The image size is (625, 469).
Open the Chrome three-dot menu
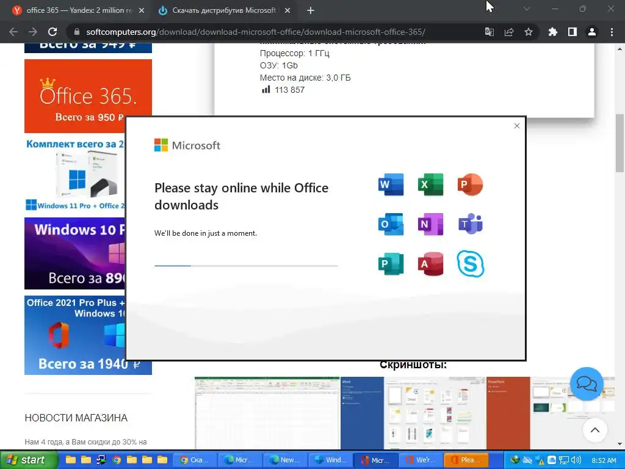click(612, 32)
